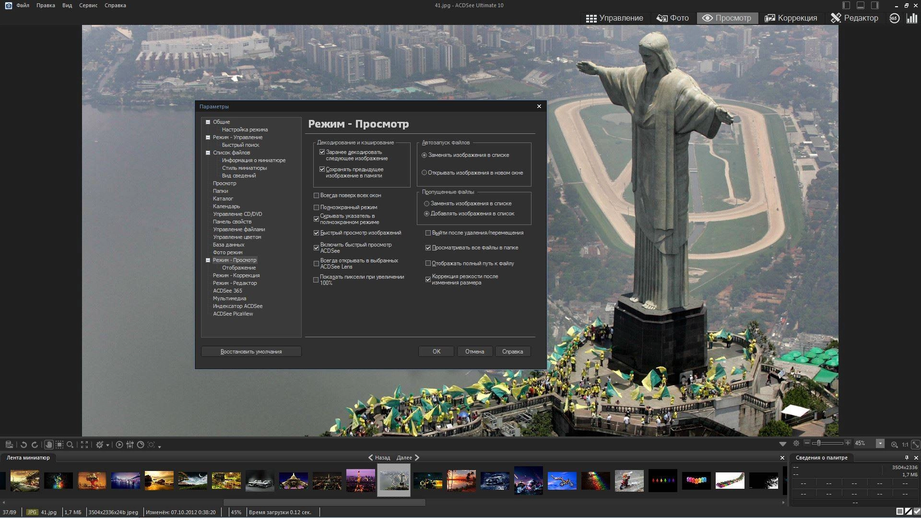Open exposure adjustment sliders icon

130,445
